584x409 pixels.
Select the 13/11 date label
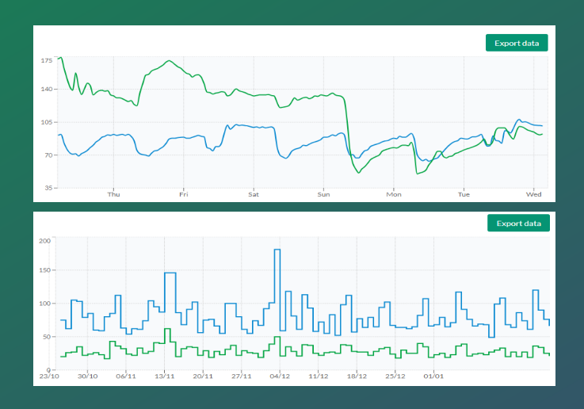(165, 377)
